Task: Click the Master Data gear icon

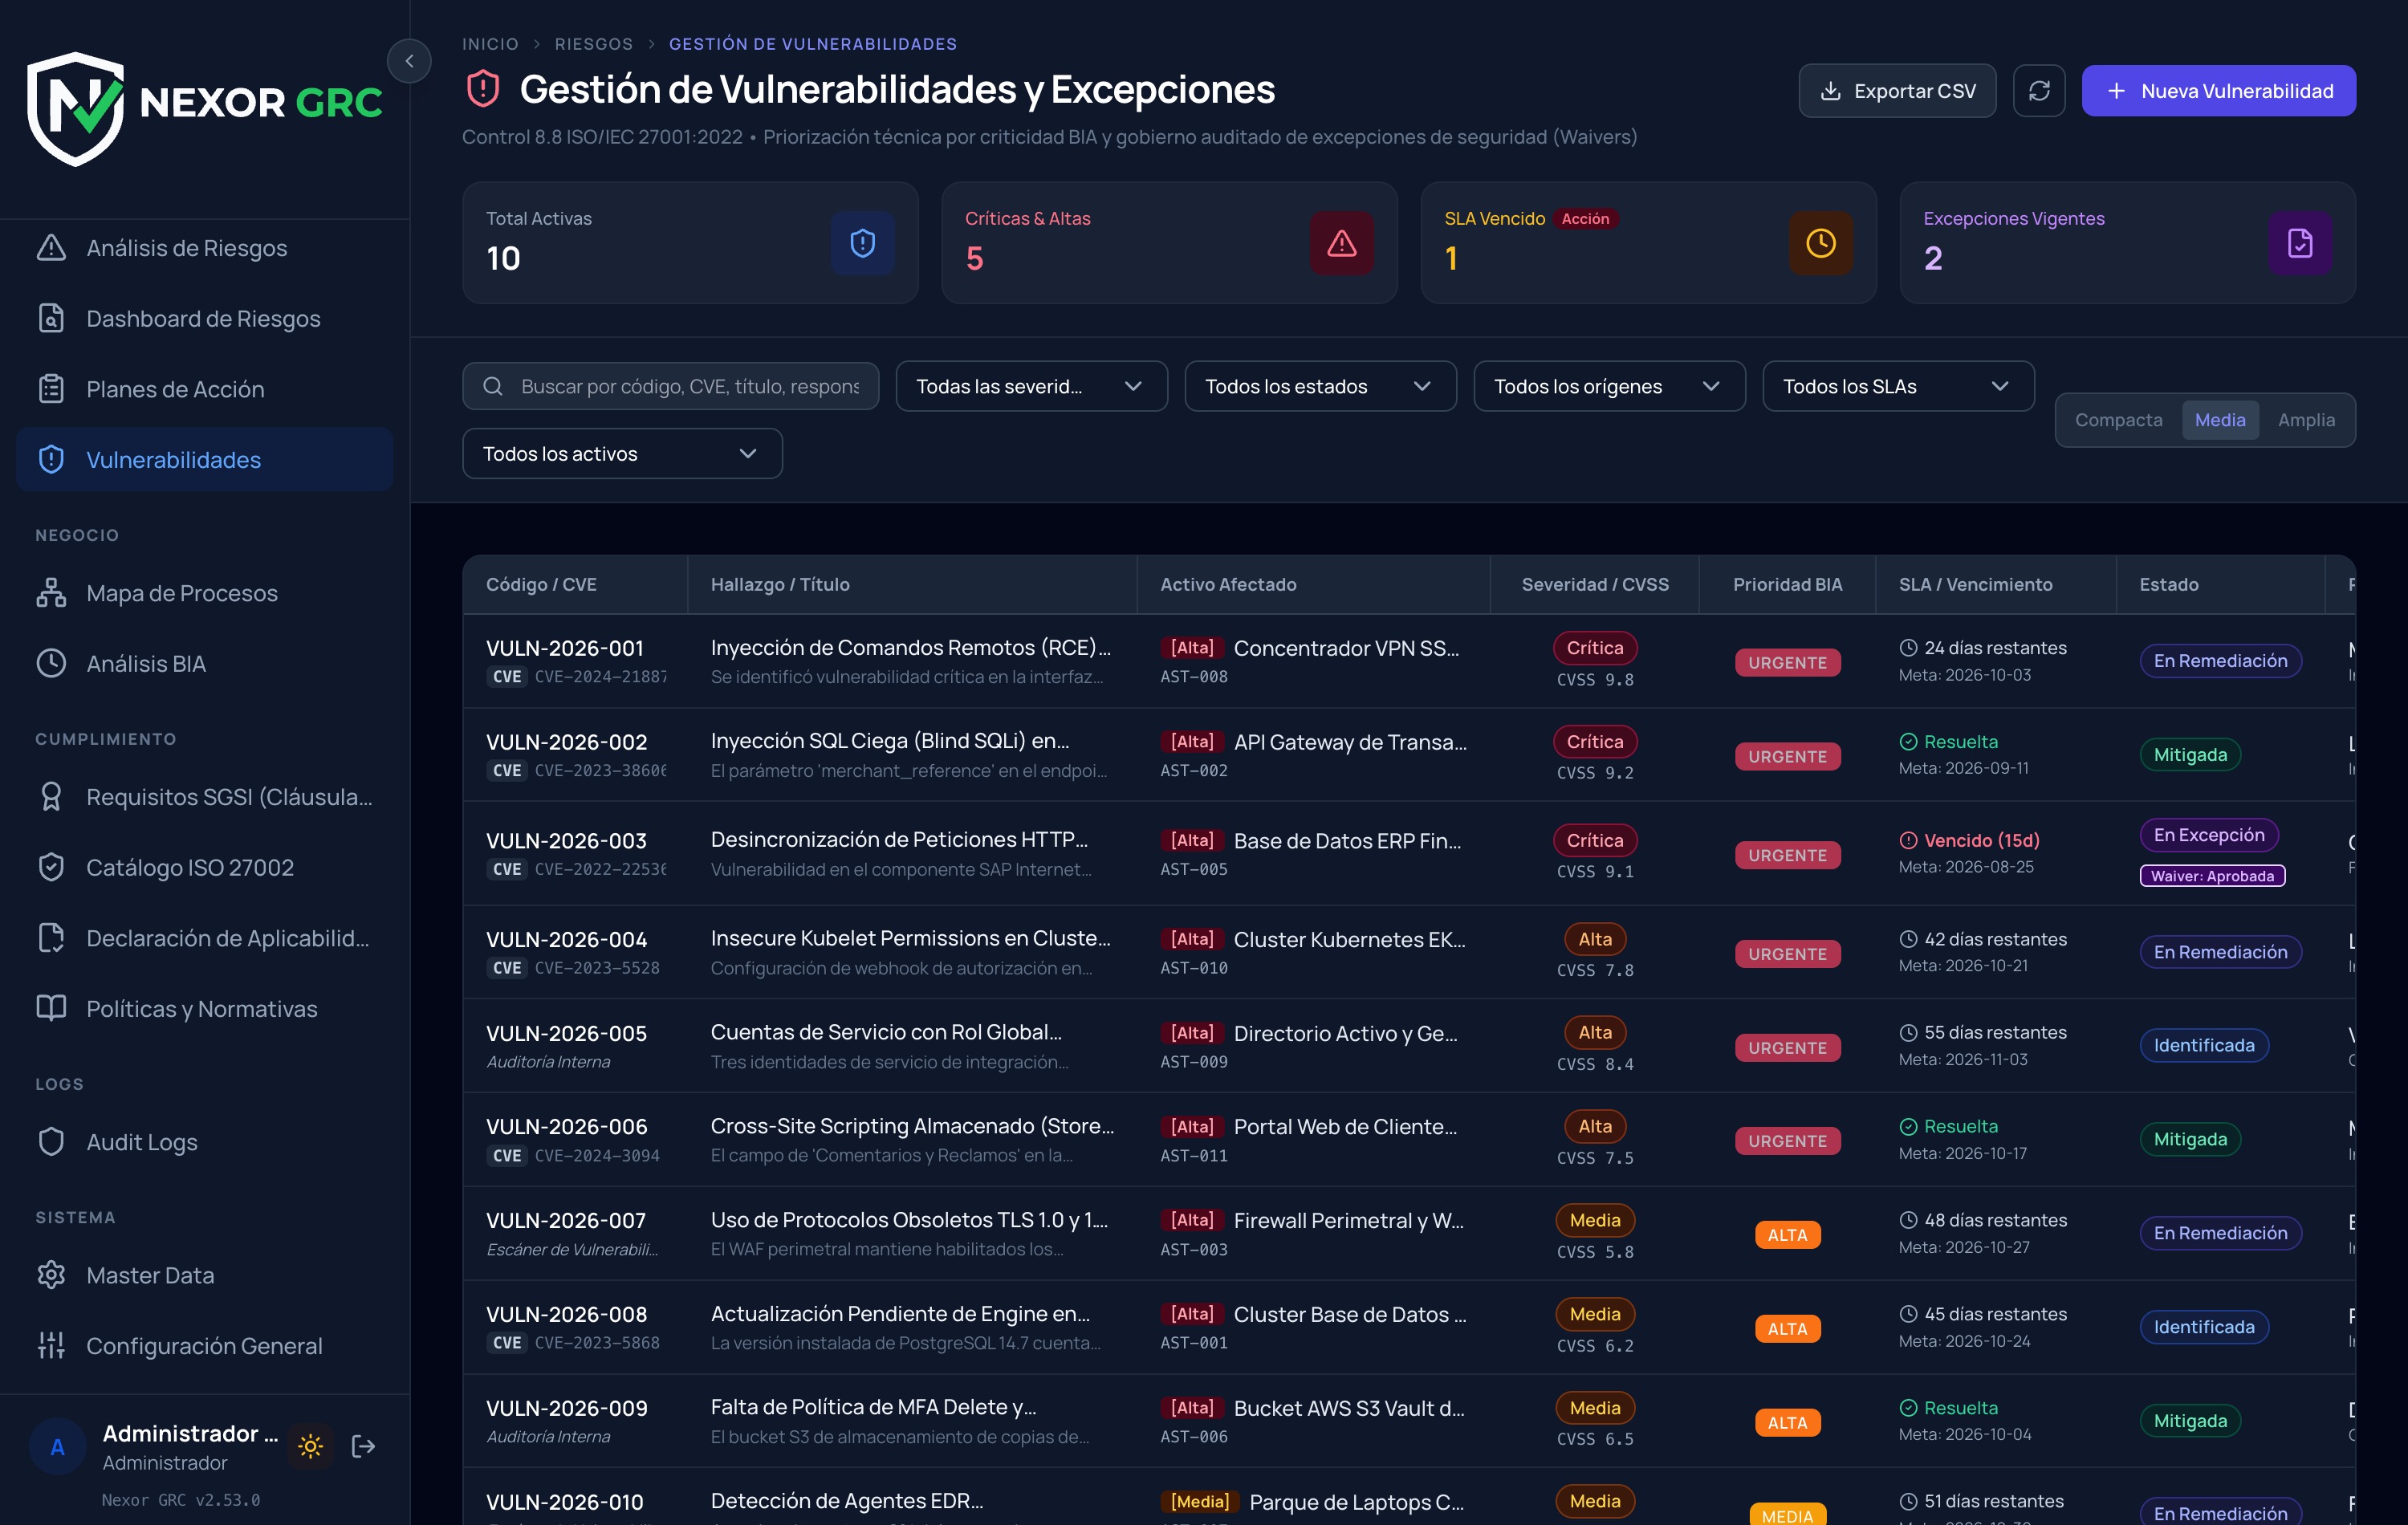Action: coord(51,1275)
